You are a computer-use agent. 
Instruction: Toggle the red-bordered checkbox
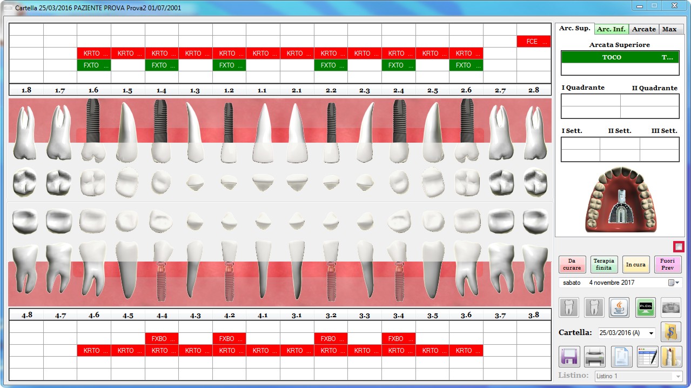pyautogui.click(x=679, y=246)
